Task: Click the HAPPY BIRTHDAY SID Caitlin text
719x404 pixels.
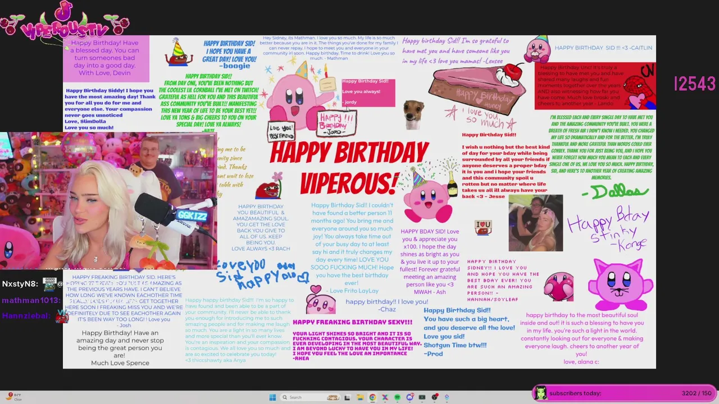Action: point(603,48)
